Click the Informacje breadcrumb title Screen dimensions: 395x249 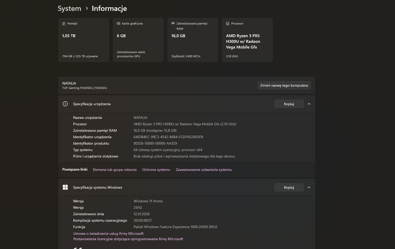109,8
